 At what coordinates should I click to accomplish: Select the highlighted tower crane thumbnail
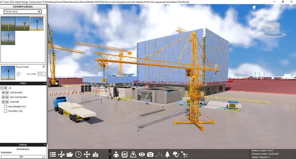(37, 24)
